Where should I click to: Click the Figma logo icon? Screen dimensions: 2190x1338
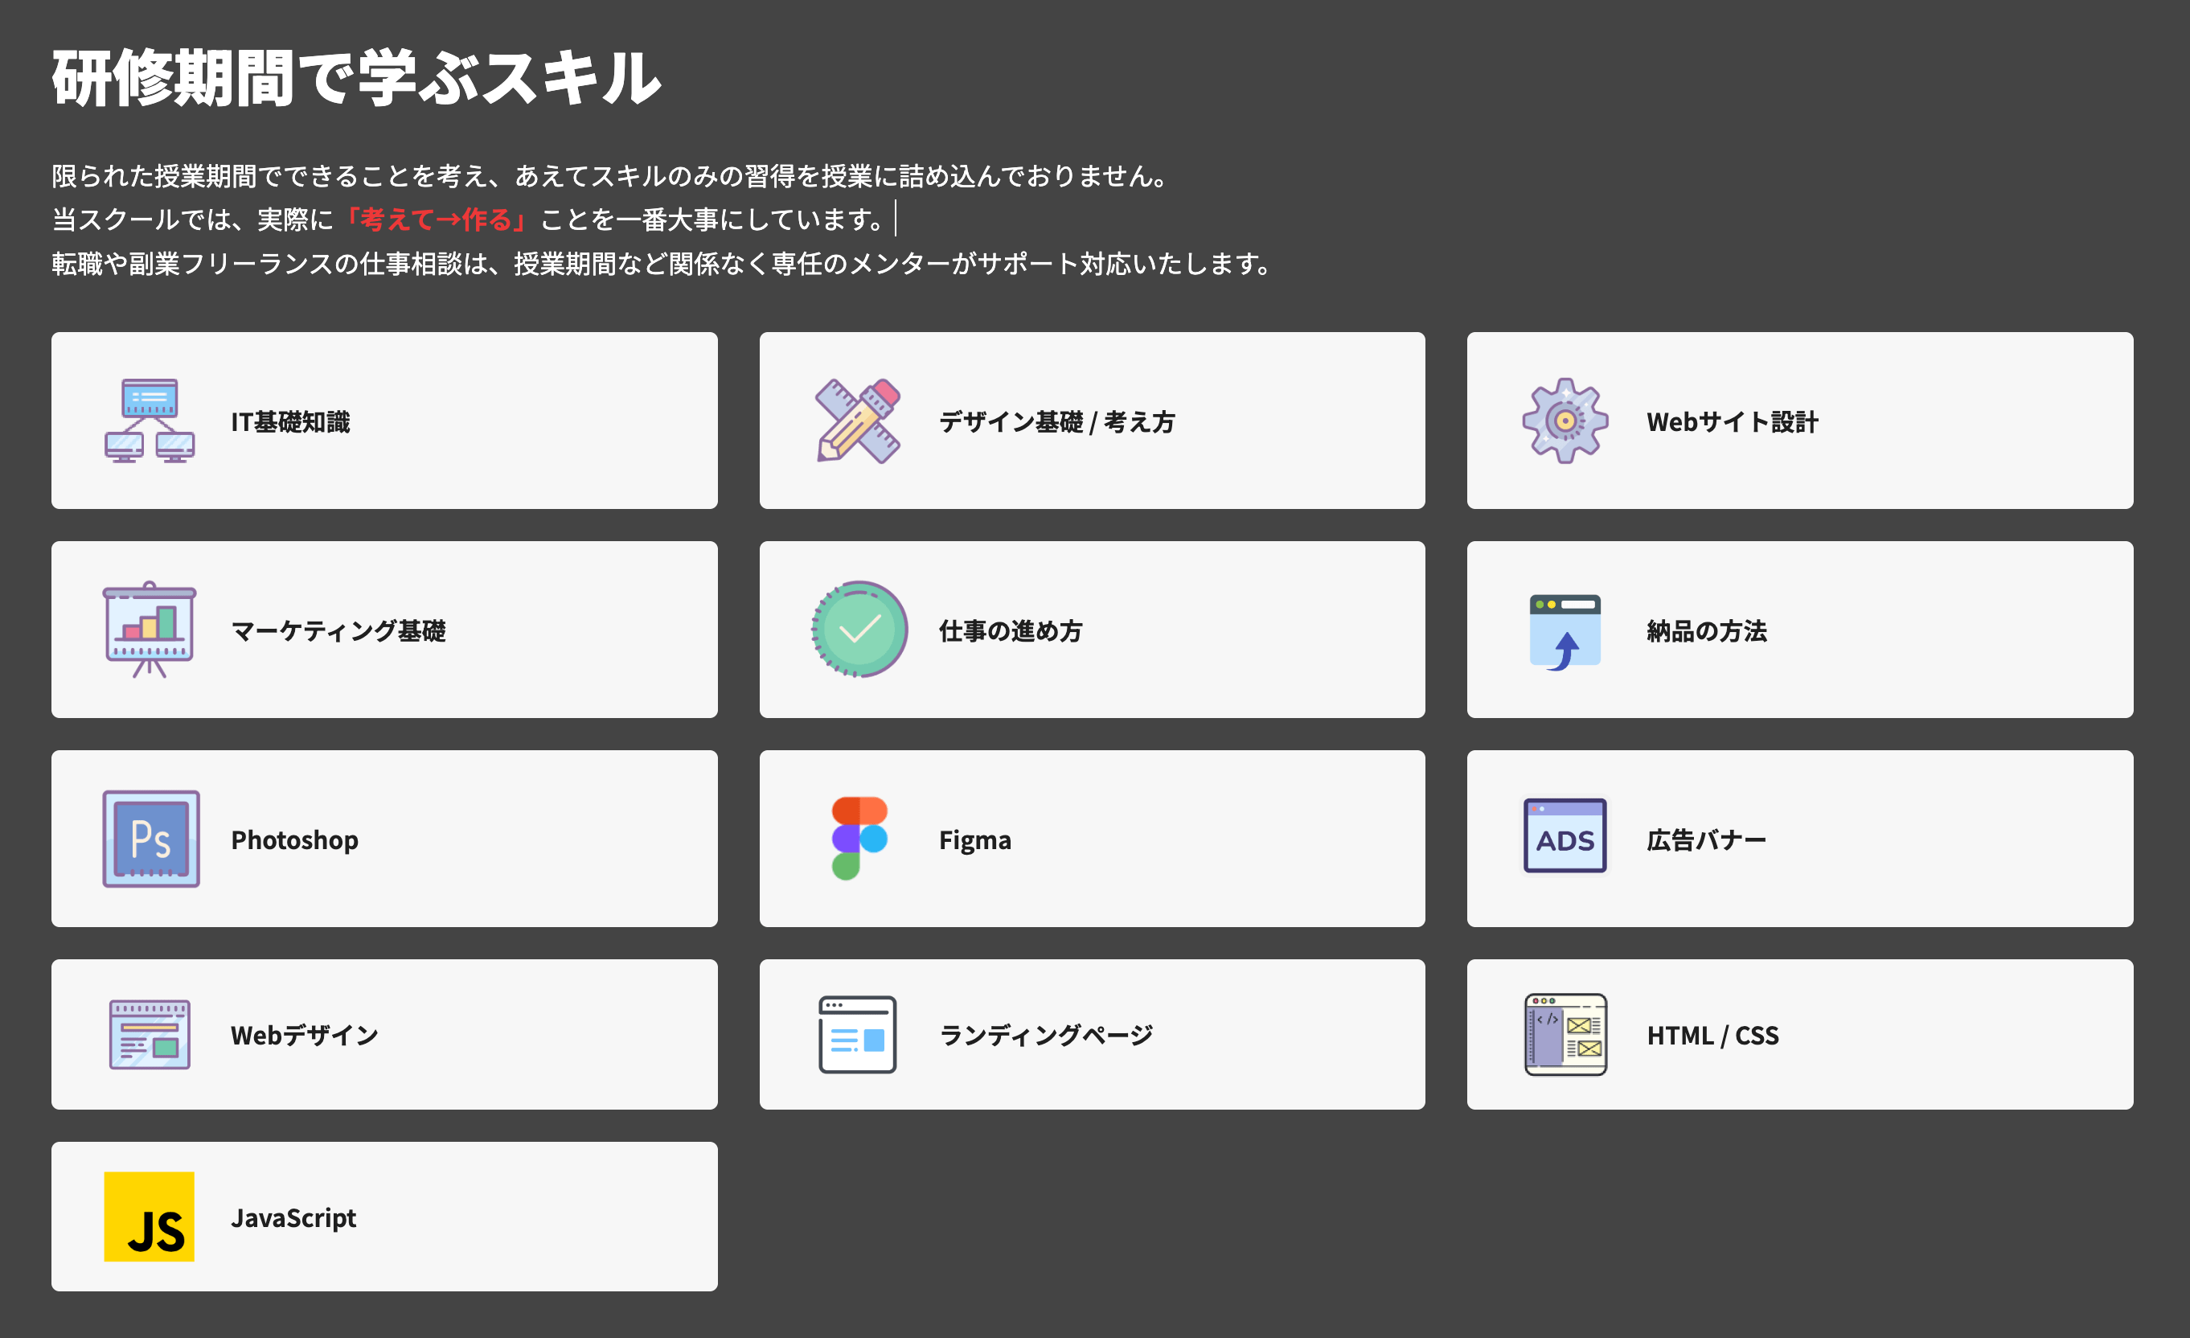(859, 838)
